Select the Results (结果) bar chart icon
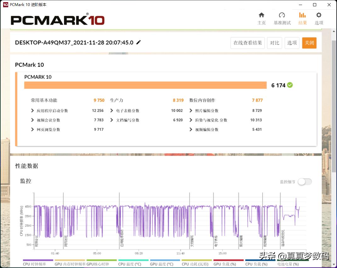Image resolution: width=337 pixels, height=268 pixels. coord(302,15)
